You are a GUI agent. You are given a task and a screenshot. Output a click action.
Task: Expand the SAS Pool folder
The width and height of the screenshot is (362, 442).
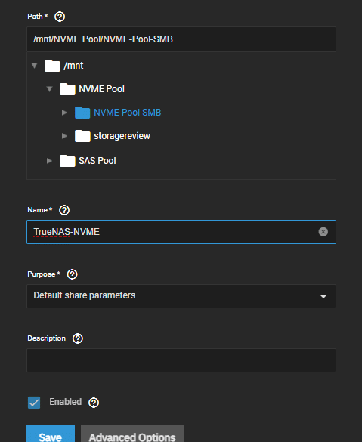point(49,161)
